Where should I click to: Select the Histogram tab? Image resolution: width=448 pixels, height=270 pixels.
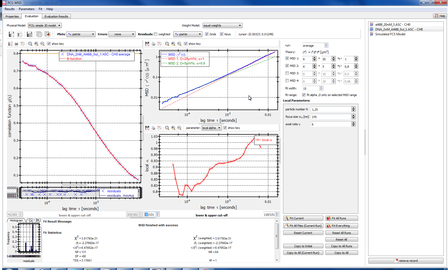16,220
